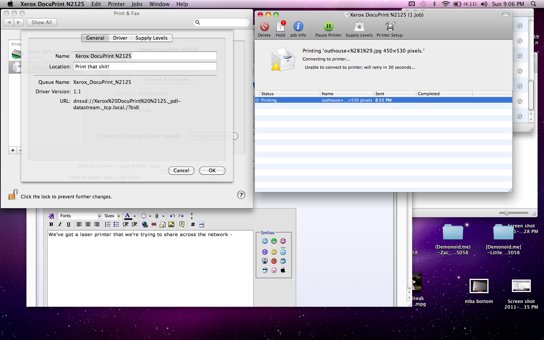Switch to the Supply Levels tab
The width and height of the screenshot is (544, 340).
pos(151,38)
